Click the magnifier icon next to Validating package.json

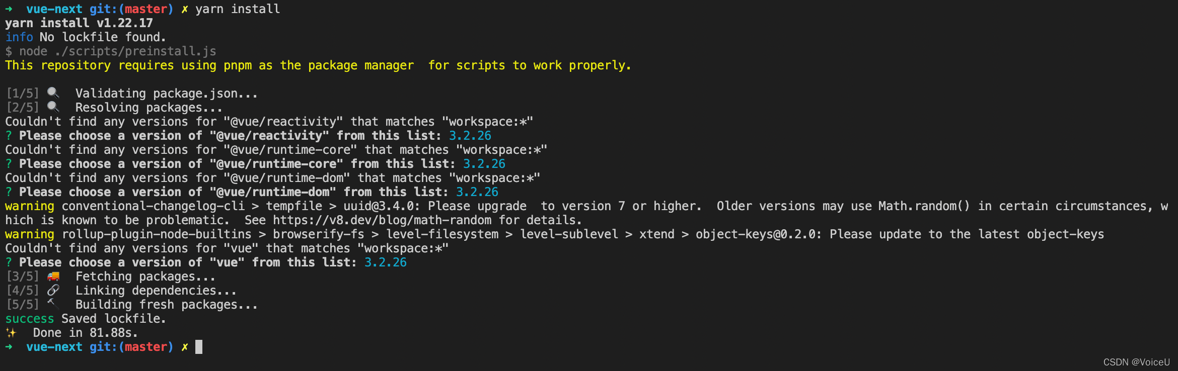tap(53, 93)
